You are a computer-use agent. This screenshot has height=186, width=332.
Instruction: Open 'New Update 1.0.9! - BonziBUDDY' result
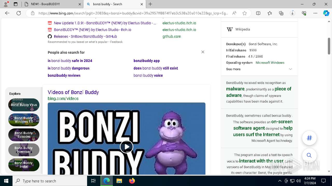(x=105, y=23)
